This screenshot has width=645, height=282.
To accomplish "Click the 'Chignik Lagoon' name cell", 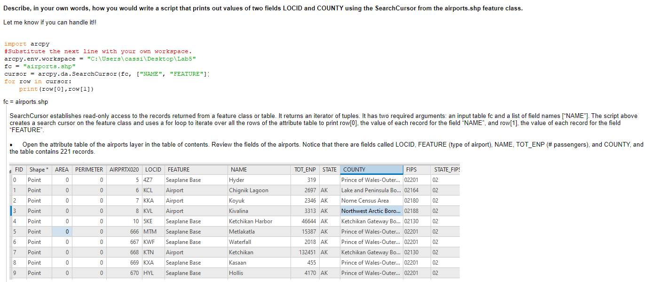I will (x=260, y=190).
